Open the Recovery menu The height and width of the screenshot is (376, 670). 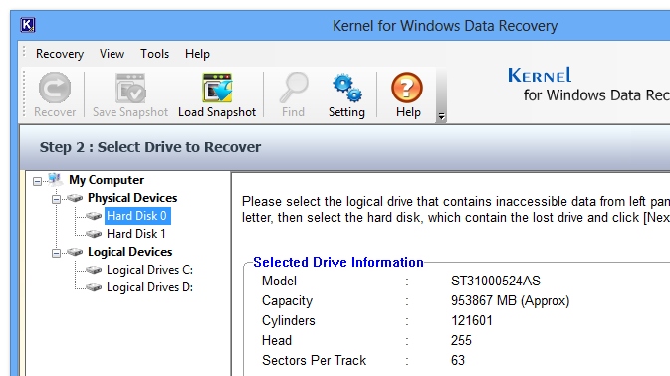pyautogui.click(x=60, y=54)
